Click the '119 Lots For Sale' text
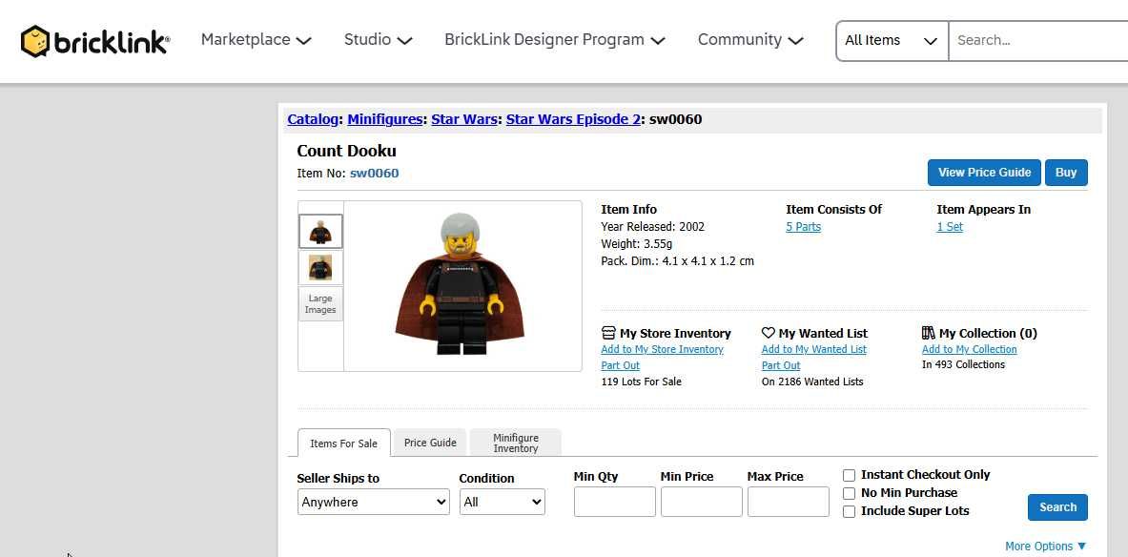This screenshot has height=557, width=1128. [x=641, y=382]
